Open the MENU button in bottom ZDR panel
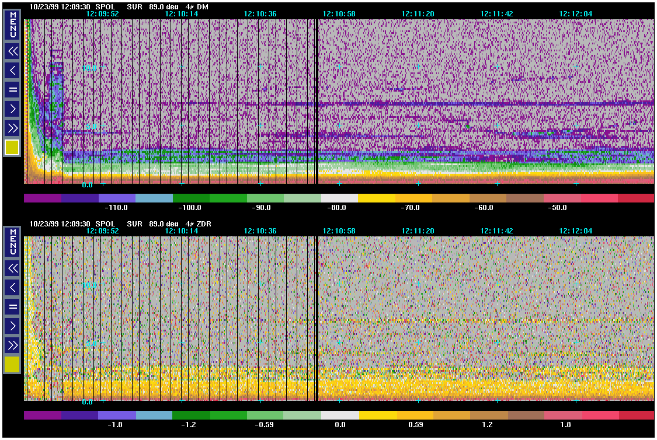This screenshot has height=440, width=657. pos(13,242)
